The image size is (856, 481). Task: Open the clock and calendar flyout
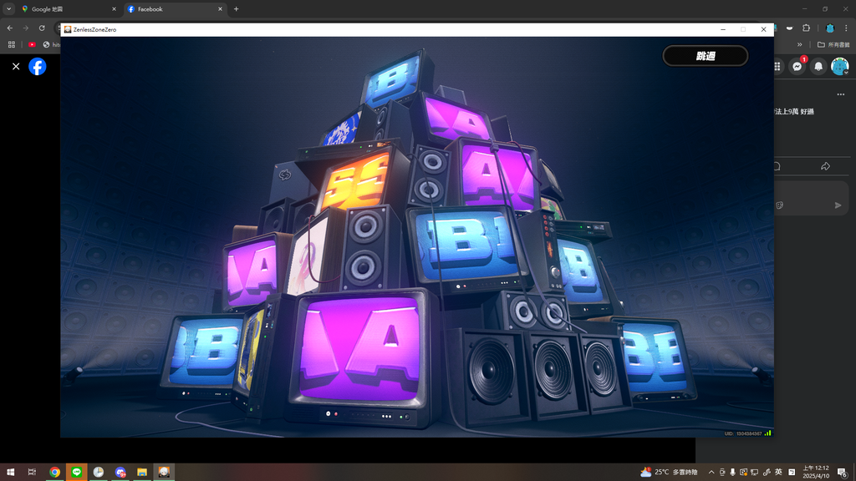click(x=816, y=473)
